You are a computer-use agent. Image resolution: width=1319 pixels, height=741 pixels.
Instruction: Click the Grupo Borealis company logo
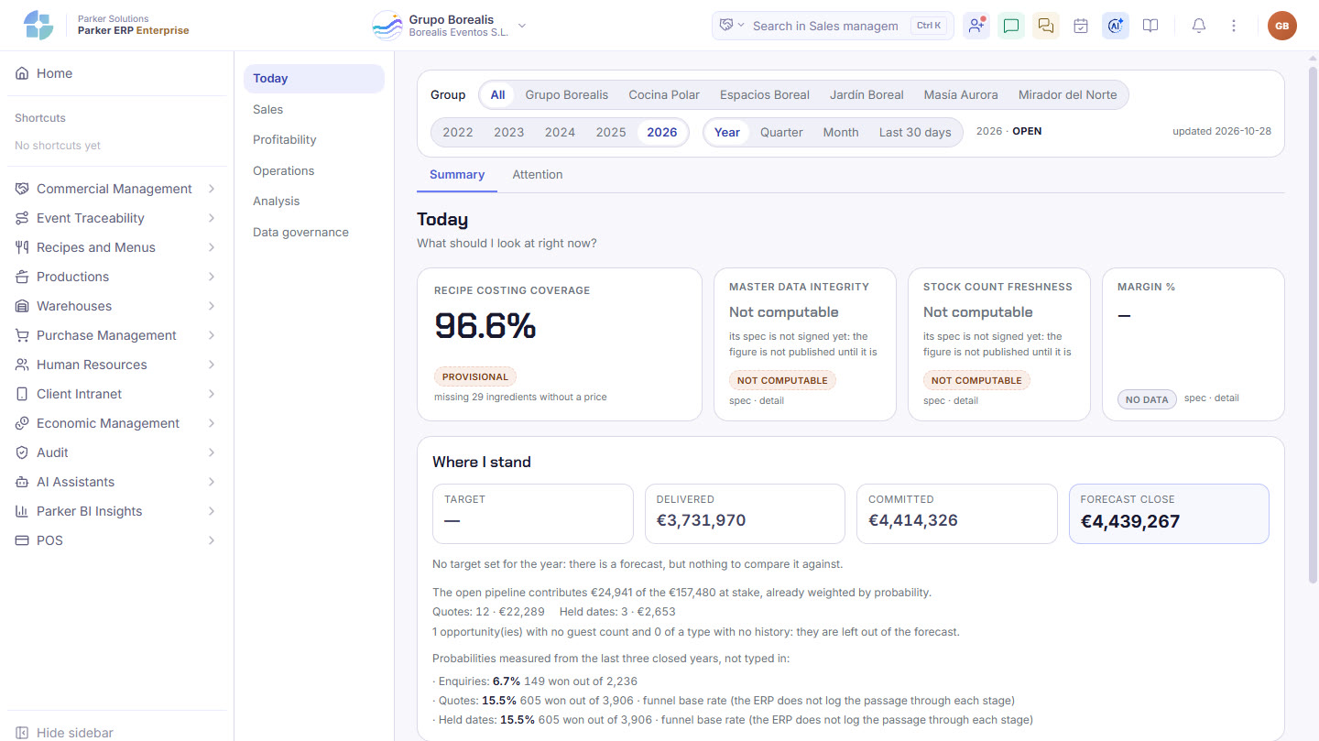coord(387,26)
